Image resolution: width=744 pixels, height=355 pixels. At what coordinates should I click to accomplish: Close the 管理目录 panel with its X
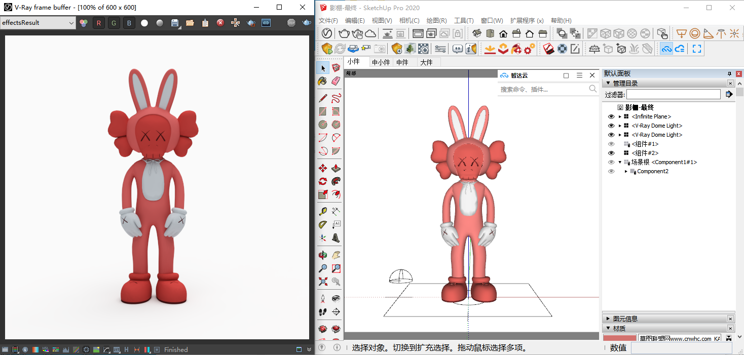730,83
